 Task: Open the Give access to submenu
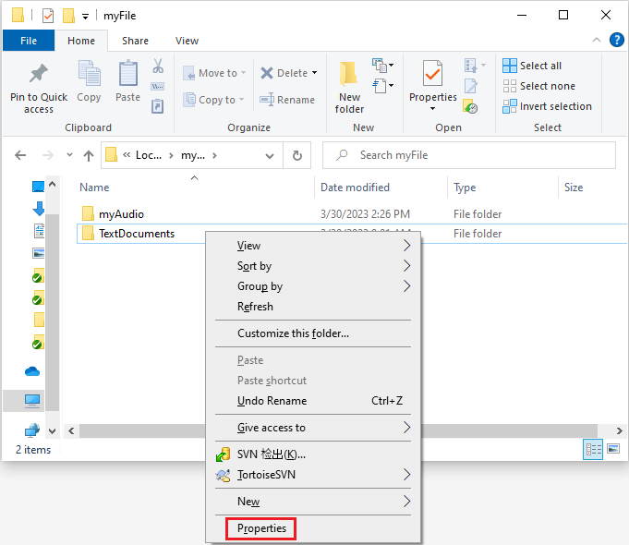click(313, 428)
